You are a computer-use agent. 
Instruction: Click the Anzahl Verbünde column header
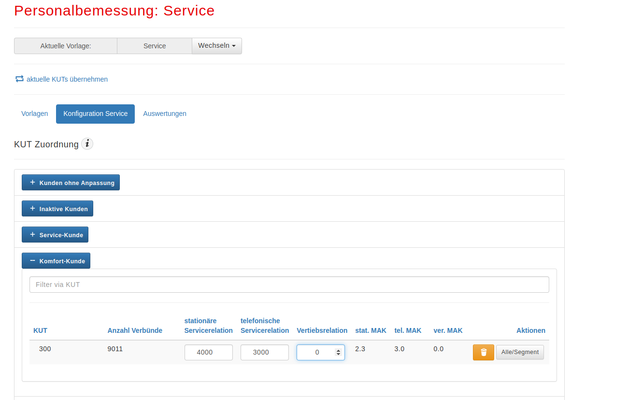point(135,330)
